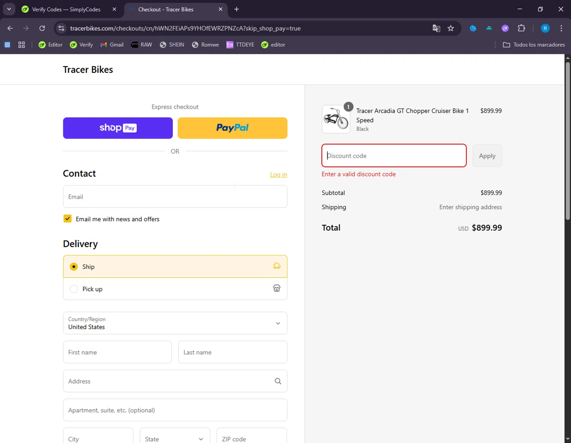Reload the checkout page
The width and height of the screenshot is (571, 443).
pos(42,28)
